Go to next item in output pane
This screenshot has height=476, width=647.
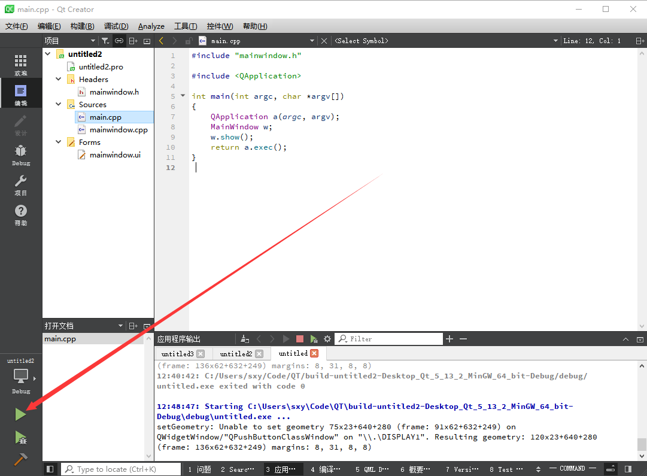pos(272,339)
